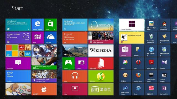Launch the KMPlayer tile

tap(164, 64)
